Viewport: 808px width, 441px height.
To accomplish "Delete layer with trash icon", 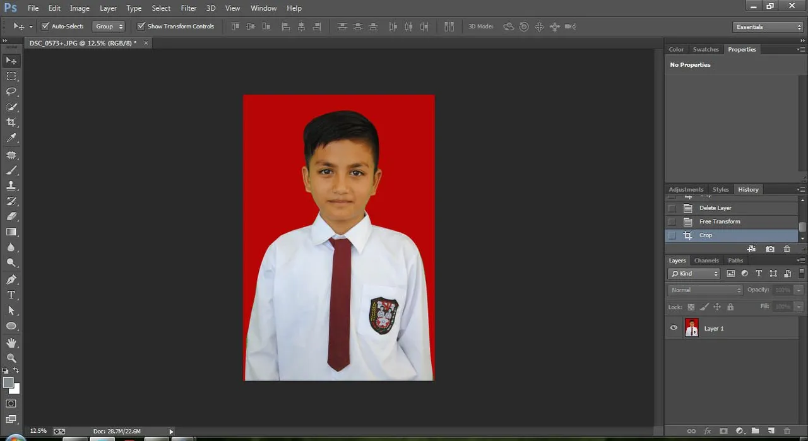I will pos(787,431).
